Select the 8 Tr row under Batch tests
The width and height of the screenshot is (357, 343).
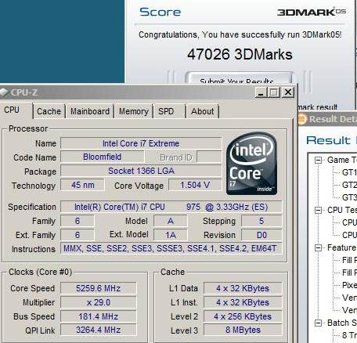point(349,335)
